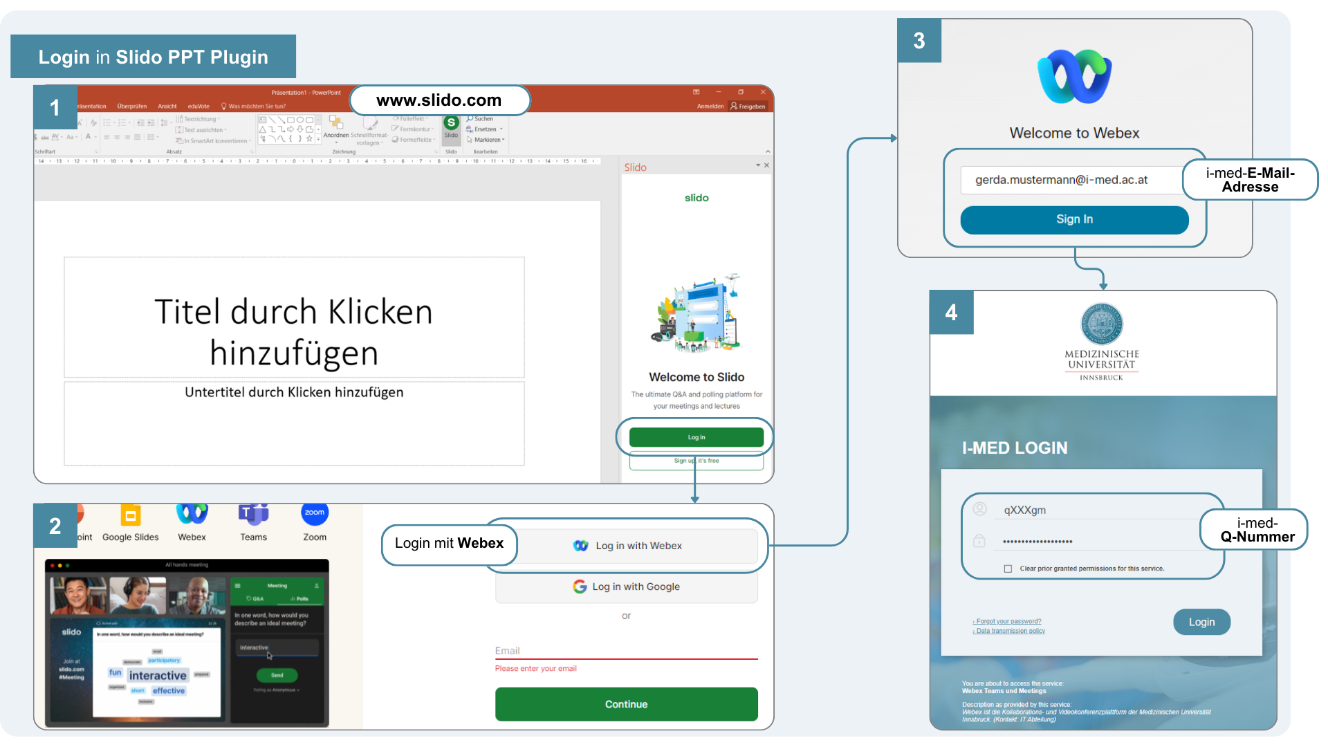Click the center text alignment icon
Screen dimensions: 1328x747
pos(117,137)
